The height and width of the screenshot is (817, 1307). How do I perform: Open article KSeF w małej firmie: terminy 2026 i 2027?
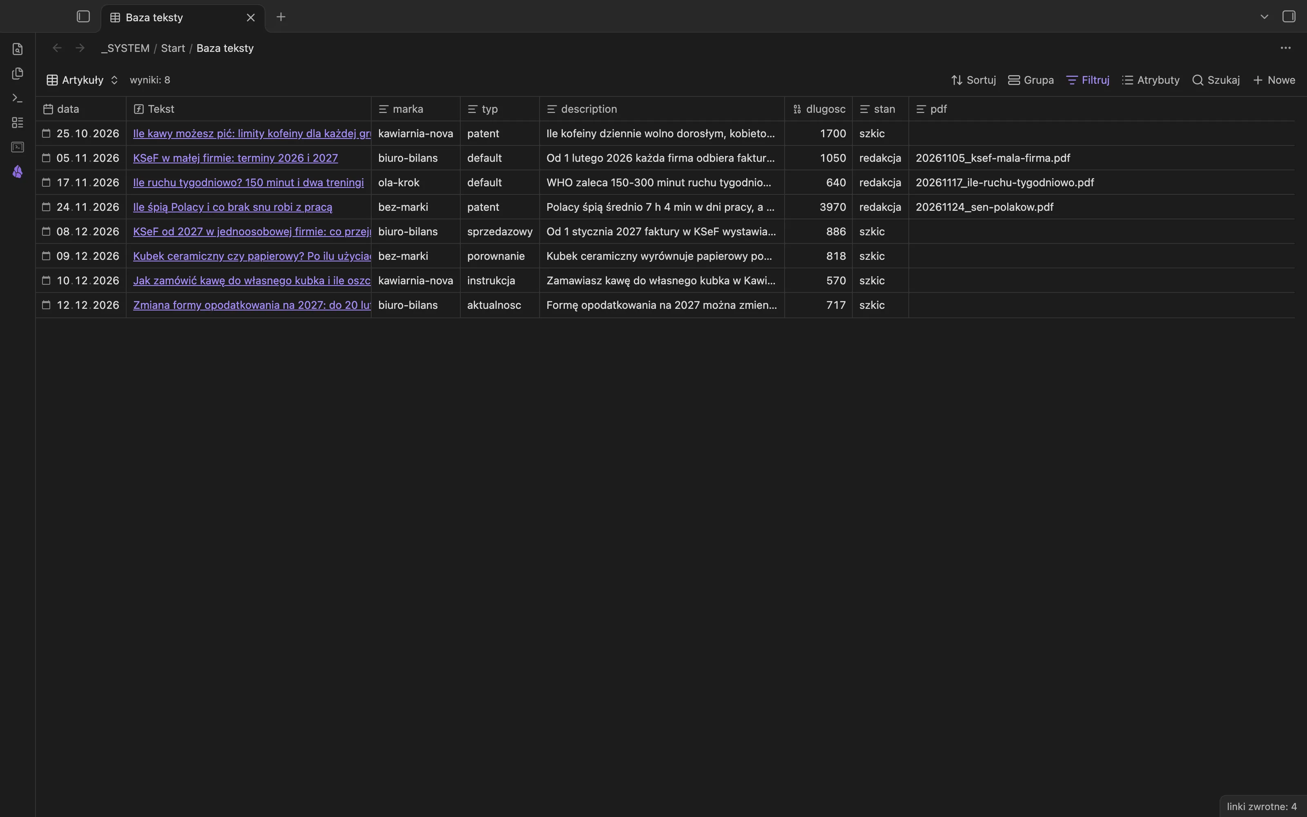(236, 158)
